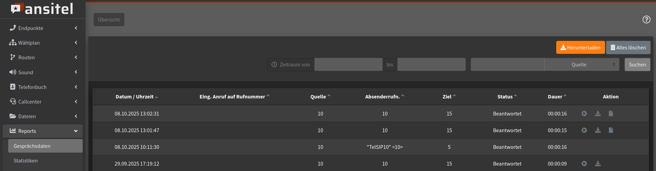
Task: Open document icon for the 13:02:31 call
Action: click(611, 113)
